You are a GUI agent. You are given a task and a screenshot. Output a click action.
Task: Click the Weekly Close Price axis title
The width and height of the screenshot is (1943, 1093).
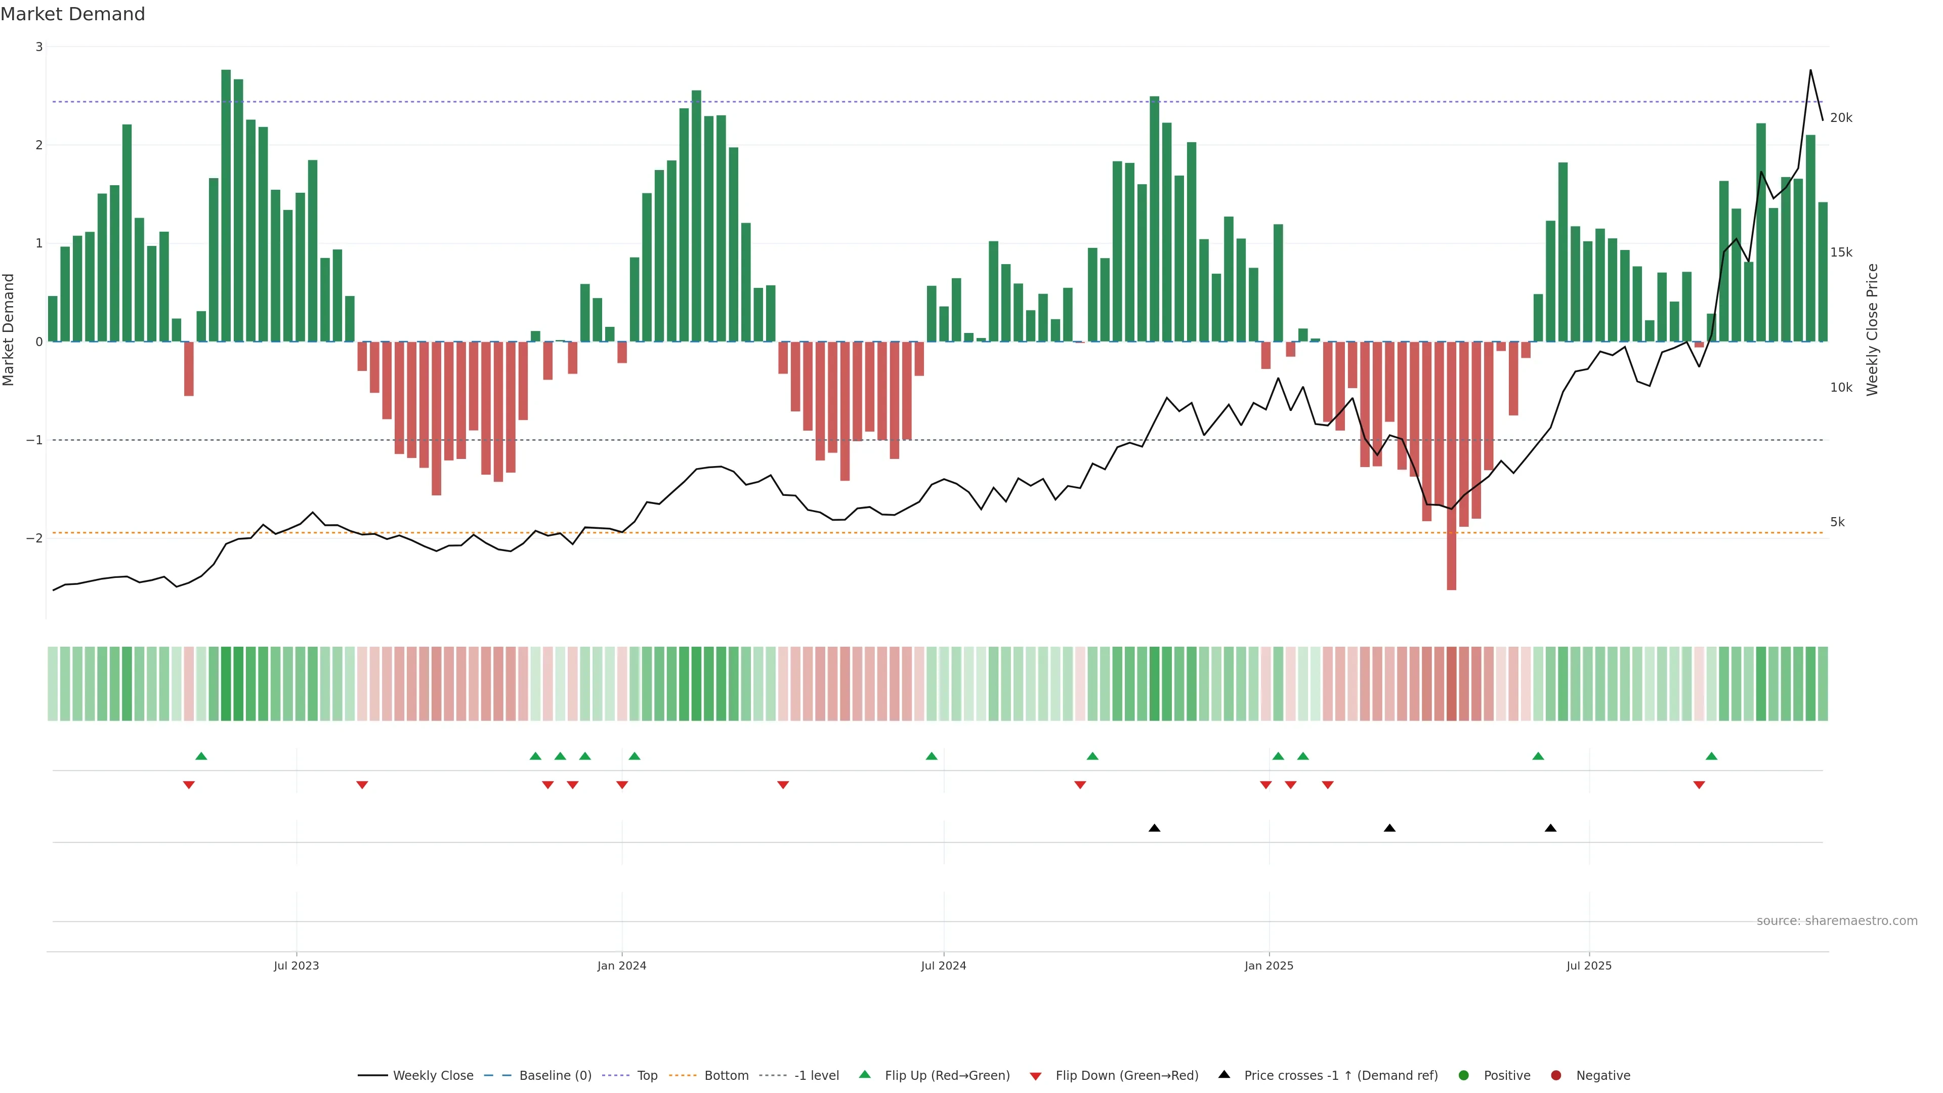coord(1872,329)
